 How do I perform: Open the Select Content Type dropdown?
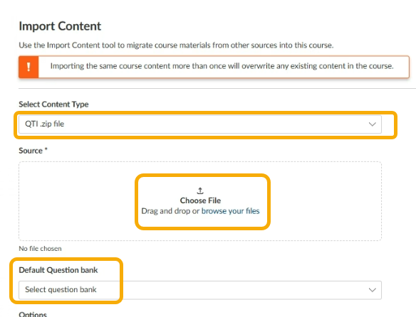[200, 124]
